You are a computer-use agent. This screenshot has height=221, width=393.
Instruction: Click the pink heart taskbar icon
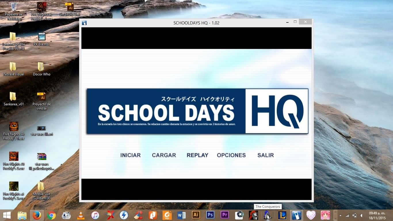pos(311,215)
